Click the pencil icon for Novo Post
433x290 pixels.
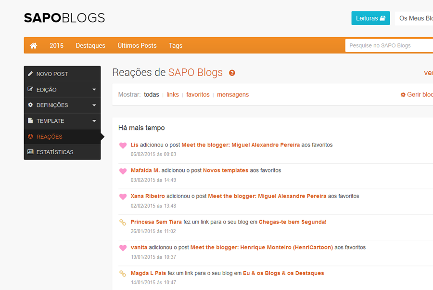click(30, 74)
